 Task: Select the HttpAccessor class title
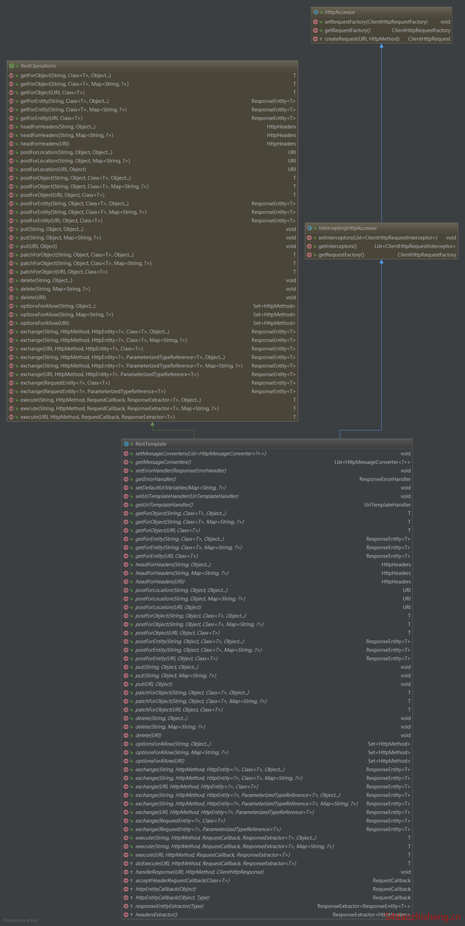pos(340,12)
